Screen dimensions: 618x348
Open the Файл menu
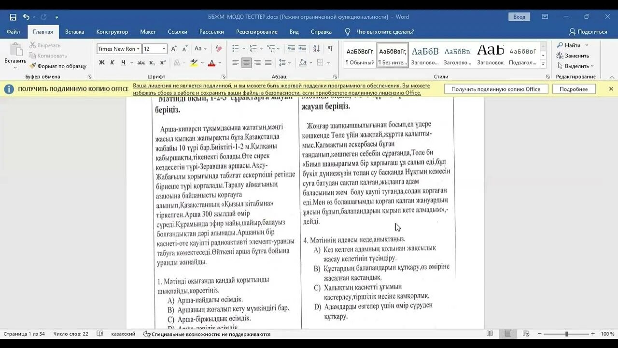click(x=13, y=32)
